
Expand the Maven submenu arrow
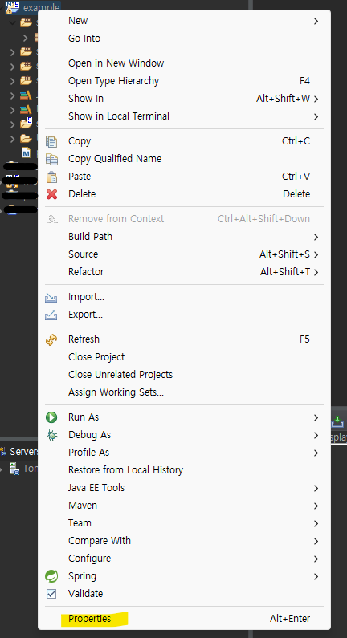click(x=316, y=506)
